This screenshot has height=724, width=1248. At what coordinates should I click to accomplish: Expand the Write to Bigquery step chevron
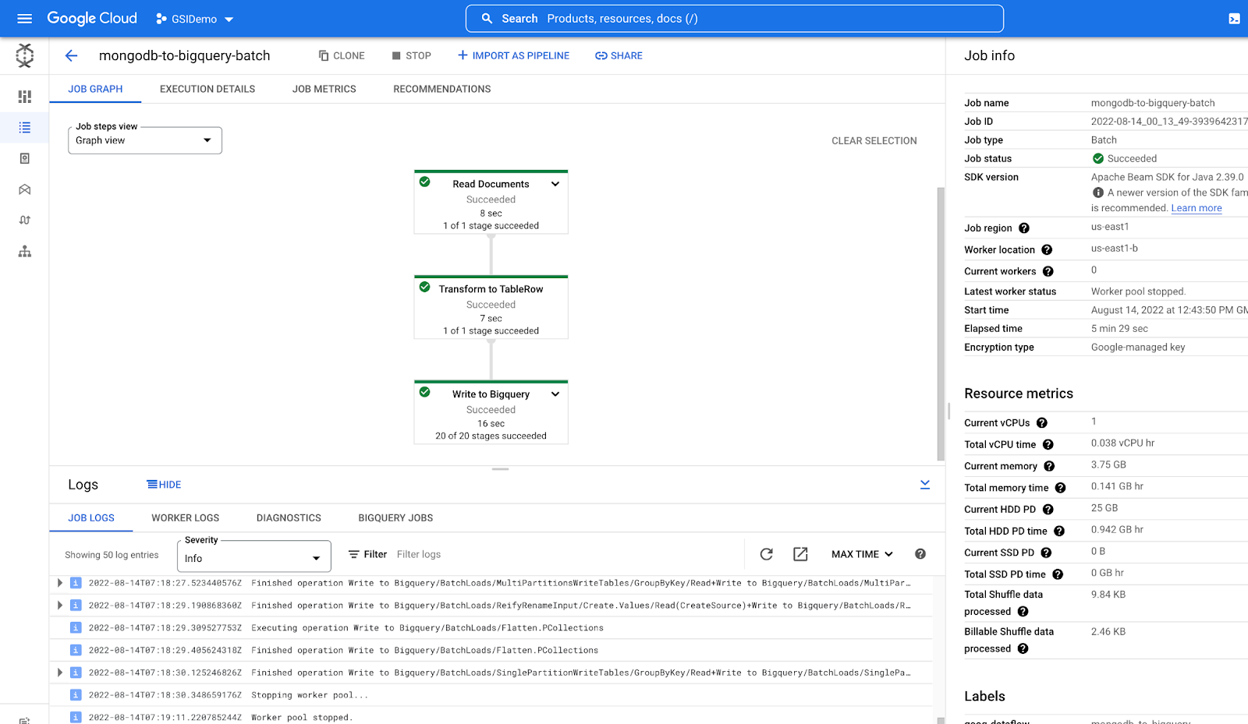555,394
